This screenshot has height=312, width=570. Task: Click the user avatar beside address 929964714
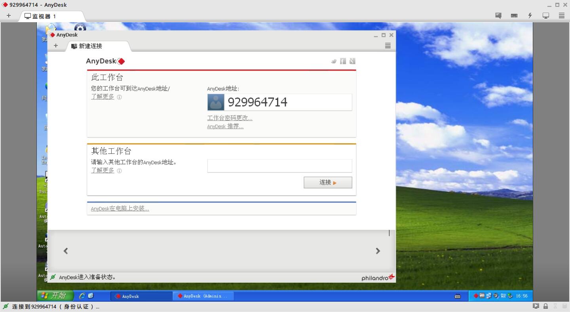(216, 102)
